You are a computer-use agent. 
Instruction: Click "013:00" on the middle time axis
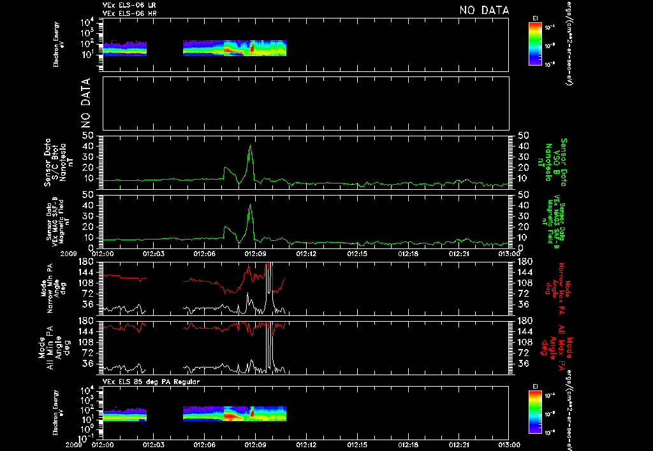point(510,254)
